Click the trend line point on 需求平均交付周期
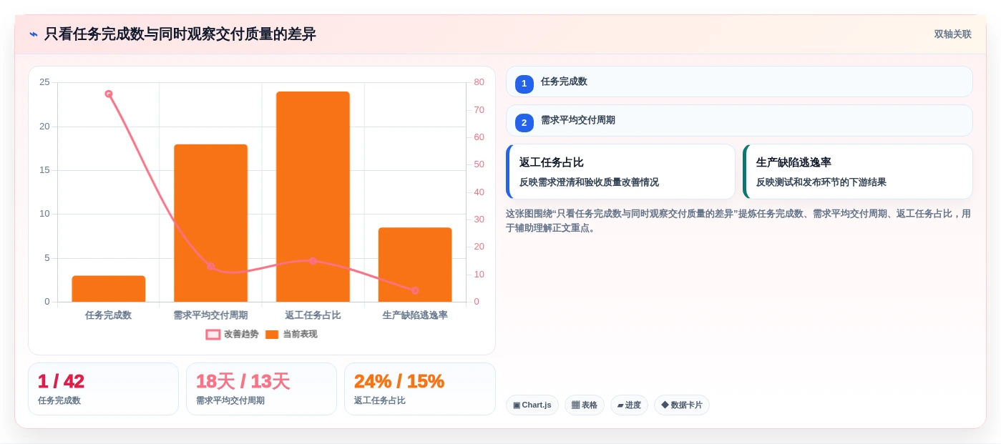Image resolution: width=1001 pixels, height=444 pixels. [210, 266]
